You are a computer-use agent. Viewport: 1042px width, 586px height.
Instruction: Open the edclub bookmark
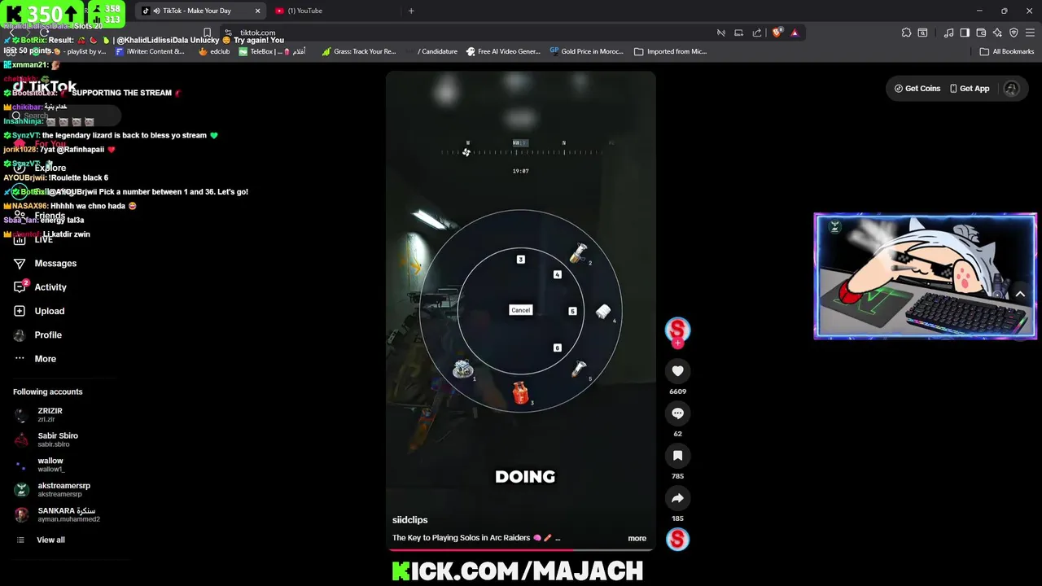[214, 51]
